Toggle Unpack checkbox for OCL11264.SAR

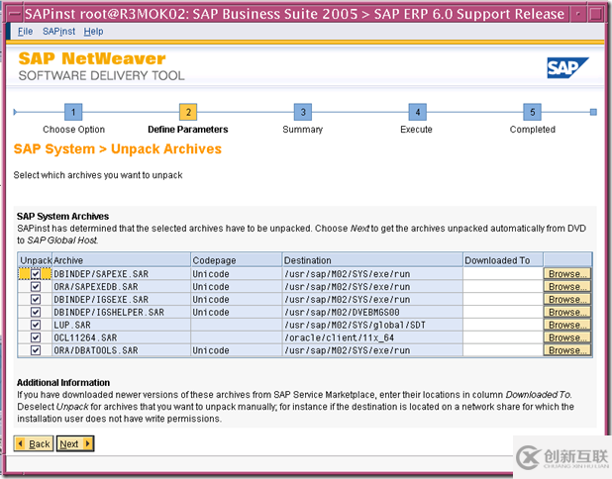point(36,337)
